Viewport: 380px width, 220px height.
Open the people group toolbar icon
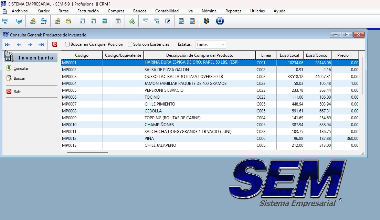tap(206, 21)
